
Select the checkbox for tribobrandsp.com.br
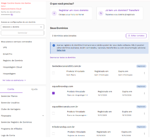coord(53,133)
